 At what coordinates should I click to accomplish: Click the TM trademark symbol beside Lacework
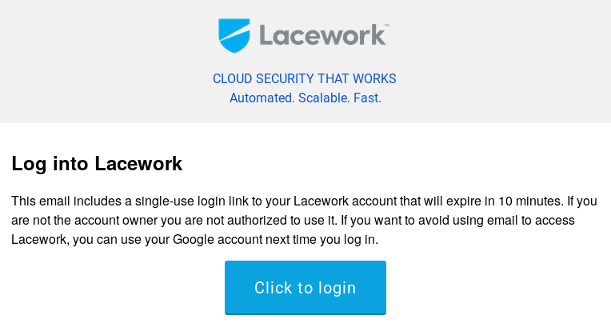(x=386, y=26)
